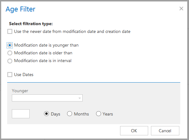
Task: Switch the unit to Months
Action: pyautogui.click(x=70, y=114)
